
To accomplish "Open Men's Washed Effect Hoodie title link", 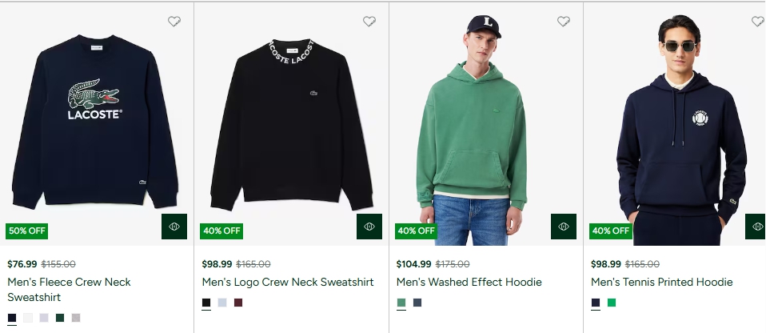I will point(469,282).
